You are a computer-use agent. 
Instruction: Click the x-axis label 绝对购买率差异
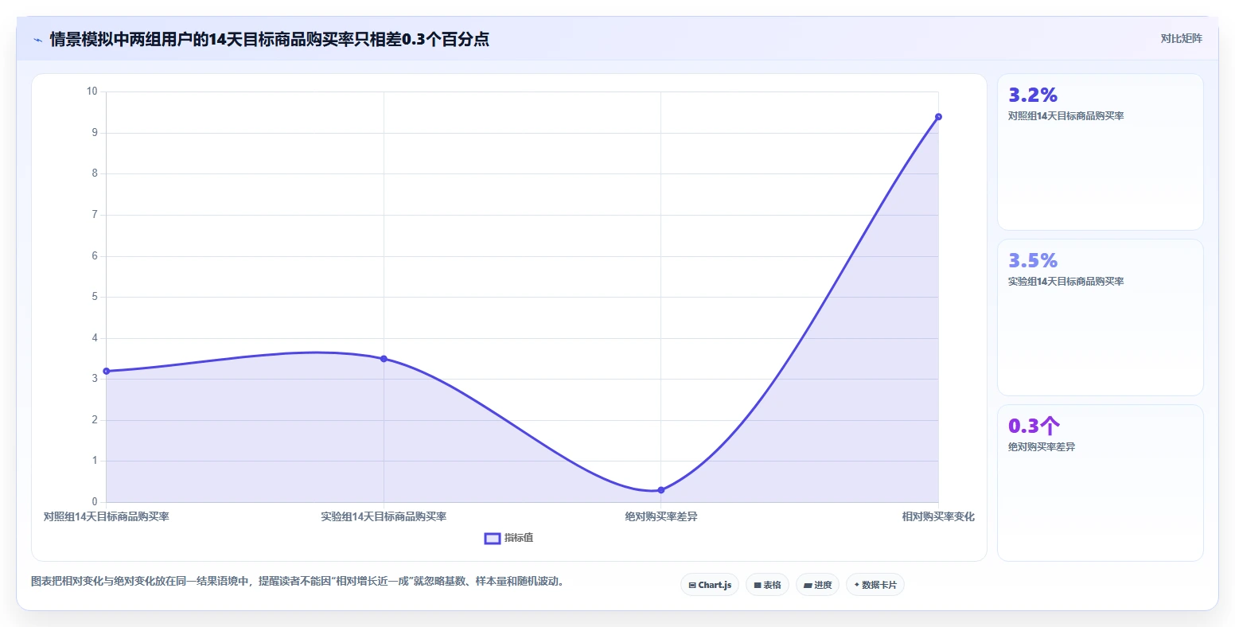tap(661, 517)
